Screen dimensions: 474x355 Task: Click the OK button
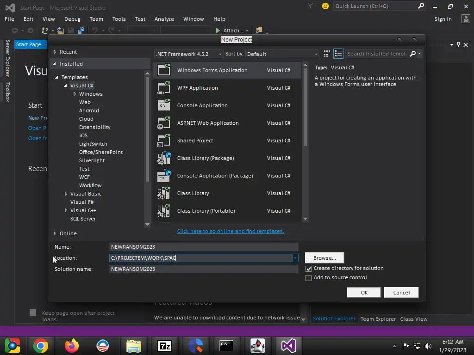tap(364, 293)
